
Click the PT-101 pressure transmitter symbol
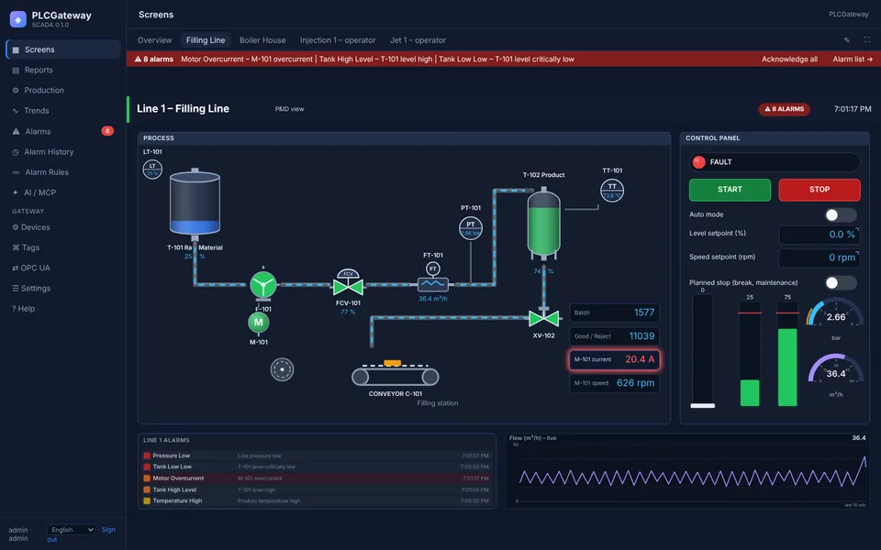(x=470, y=228)
